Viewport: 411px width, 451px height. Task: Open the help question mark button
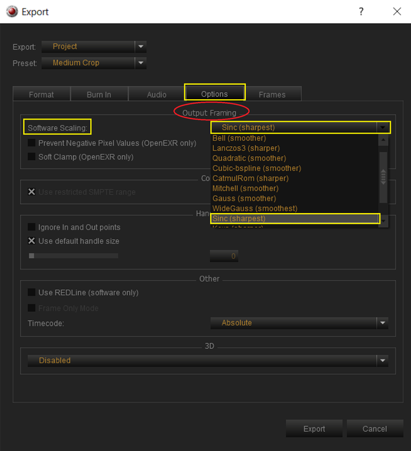(x=361, y=11)
